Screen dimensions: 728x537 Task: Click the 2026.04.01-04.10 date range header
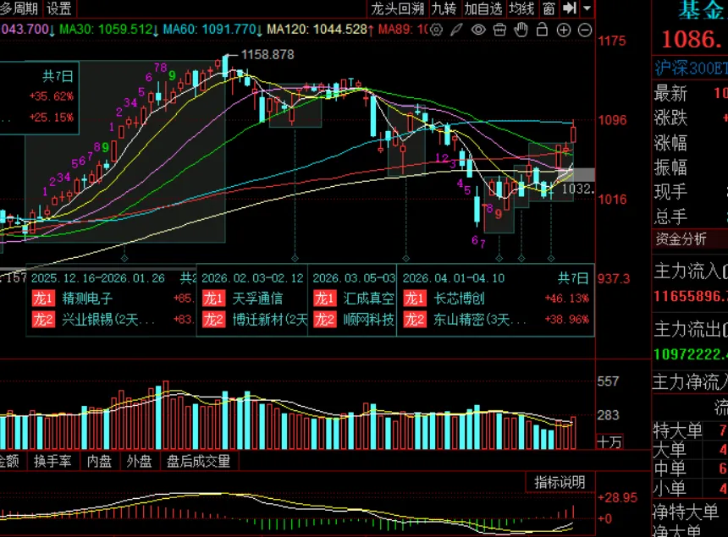coord(454,278)
